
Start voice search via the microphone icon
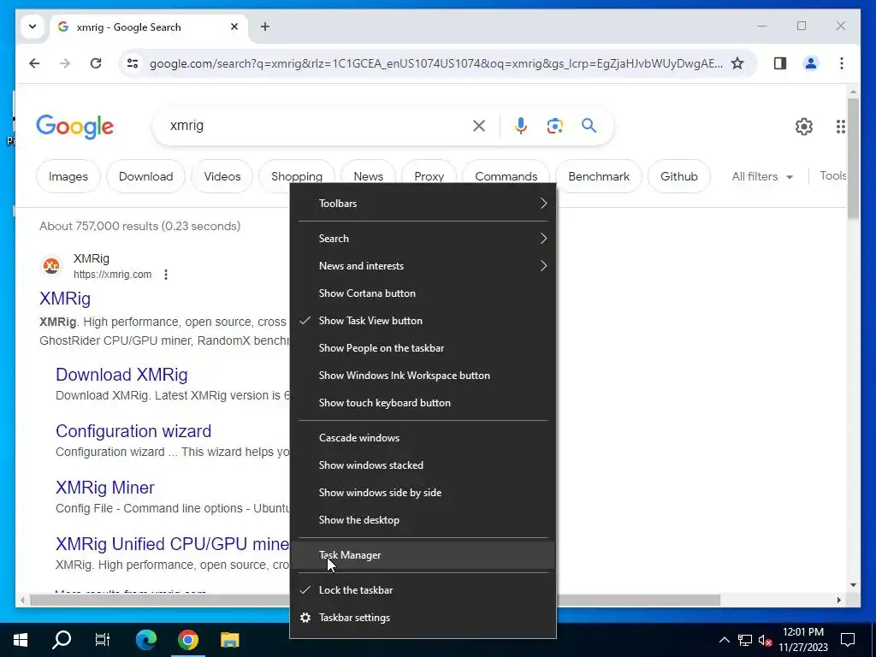(521, 126)
